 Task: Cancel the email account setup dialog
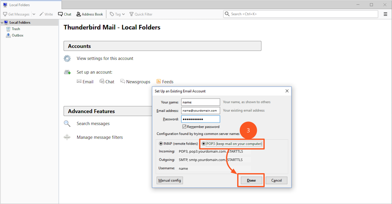pyautogui.click(x=277, y=180)
